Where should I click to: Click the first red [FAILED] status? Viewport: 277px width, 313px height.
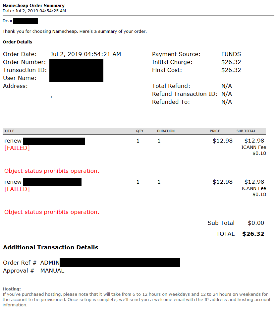click(17, 148)
